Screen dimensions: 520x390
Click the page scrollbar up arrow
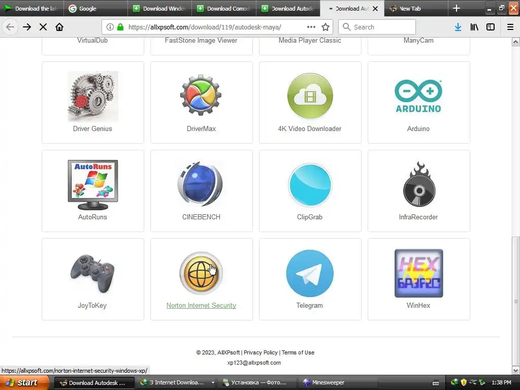[516, 42]
